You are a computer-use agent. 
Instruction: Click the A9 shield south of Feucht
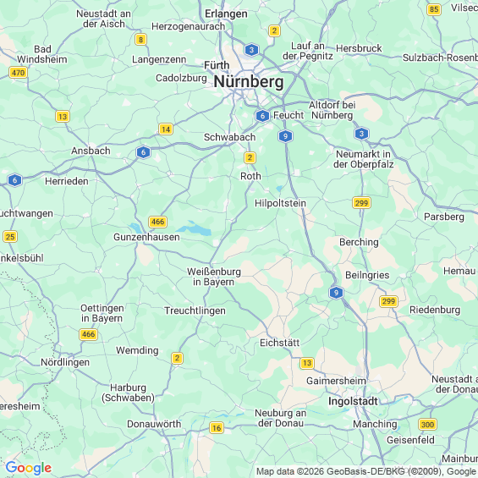[x=285, y=136]
